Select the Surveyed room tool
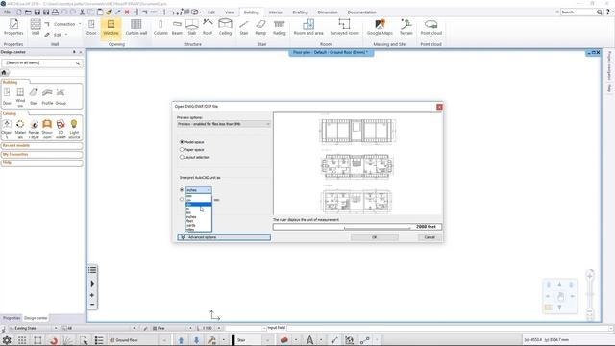Screen dimensions: 615x346 [344, 28]
